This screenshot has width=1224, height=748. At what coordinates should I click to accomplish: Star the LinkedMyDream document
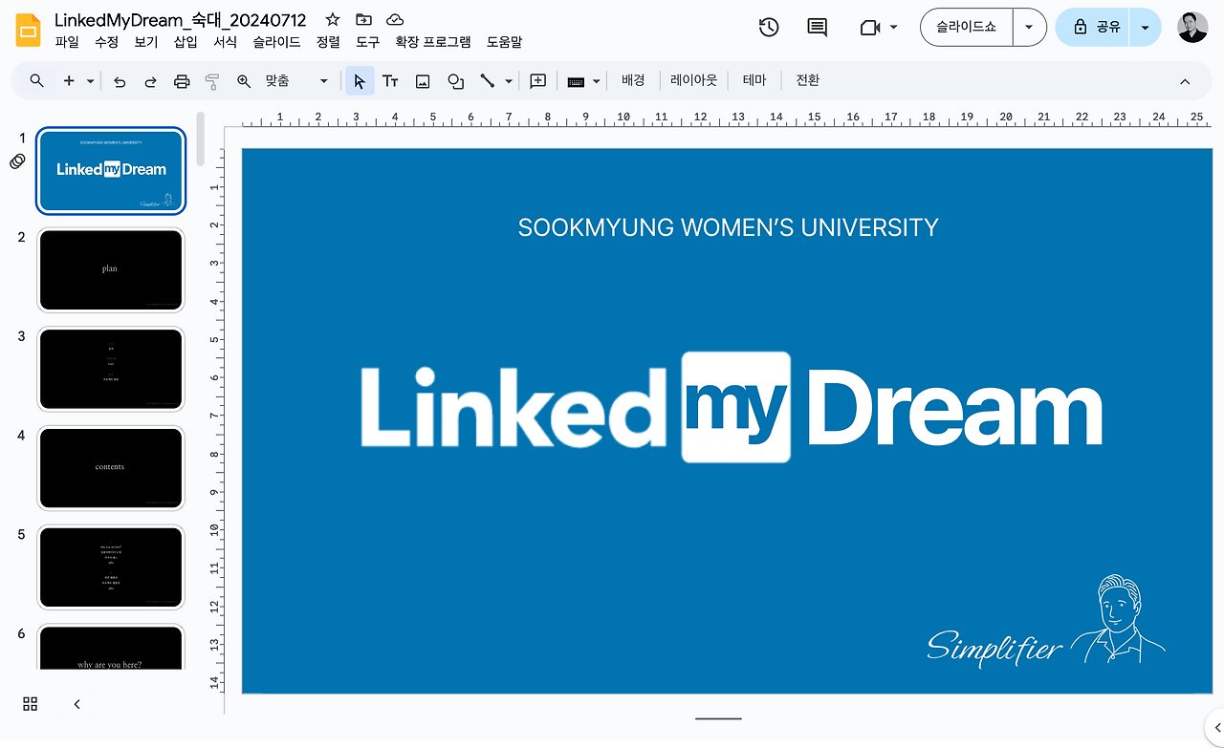(333, 19)
